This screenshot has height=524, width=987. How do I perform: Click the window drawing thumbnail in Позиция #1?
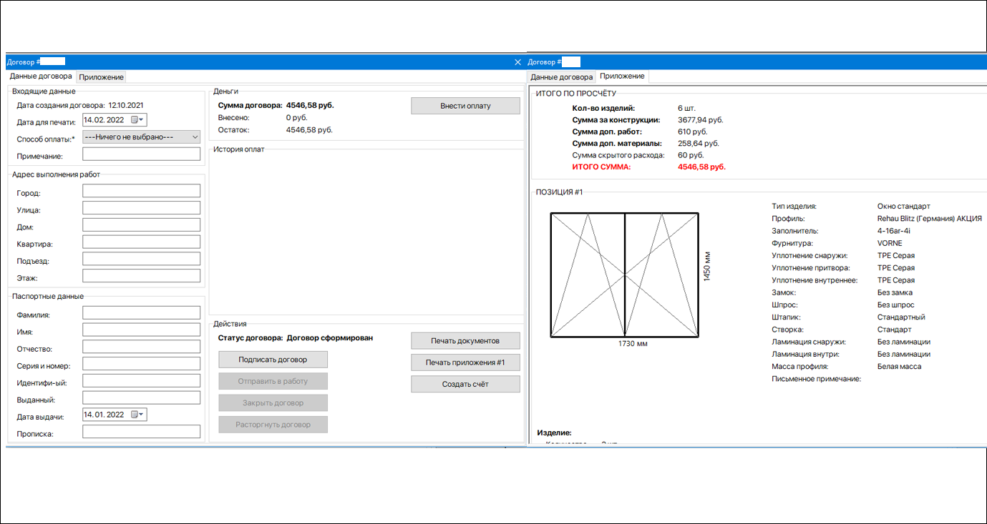point(625,275)
